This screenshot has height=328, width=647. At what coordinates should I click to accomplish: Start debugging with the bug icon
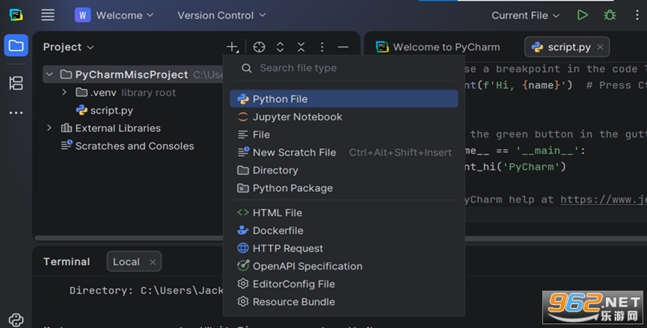(610, 15)
